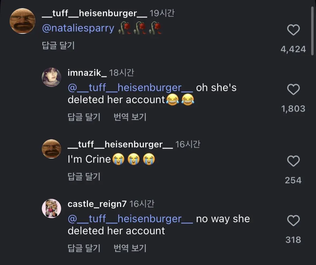
Task: Tap the @__tuff__heisenburger__ mention in imnazik_'s reply
Action: coord(130,88)
